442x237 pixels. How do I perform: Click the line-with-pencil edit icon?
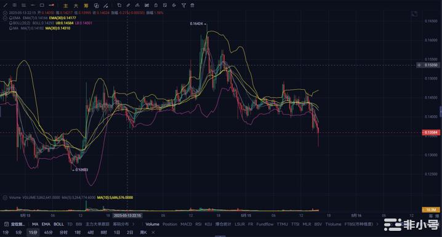click(x=106, y=6)
